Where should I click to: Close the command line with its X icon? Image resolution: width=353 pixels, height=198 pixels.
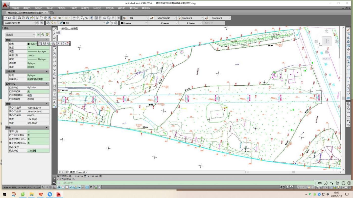pyautogui.click(x=54, y=179)
